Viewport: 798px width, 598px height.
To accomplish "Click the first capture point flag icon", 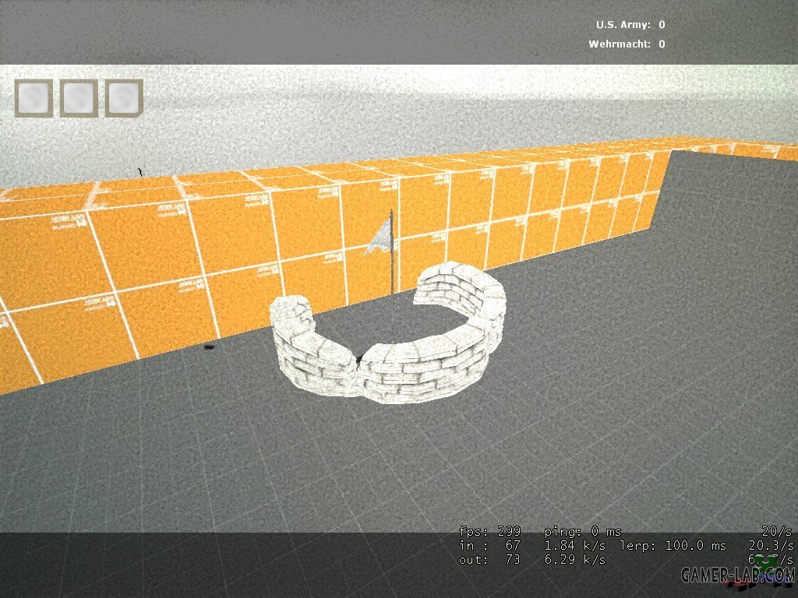I will point(34,98).
